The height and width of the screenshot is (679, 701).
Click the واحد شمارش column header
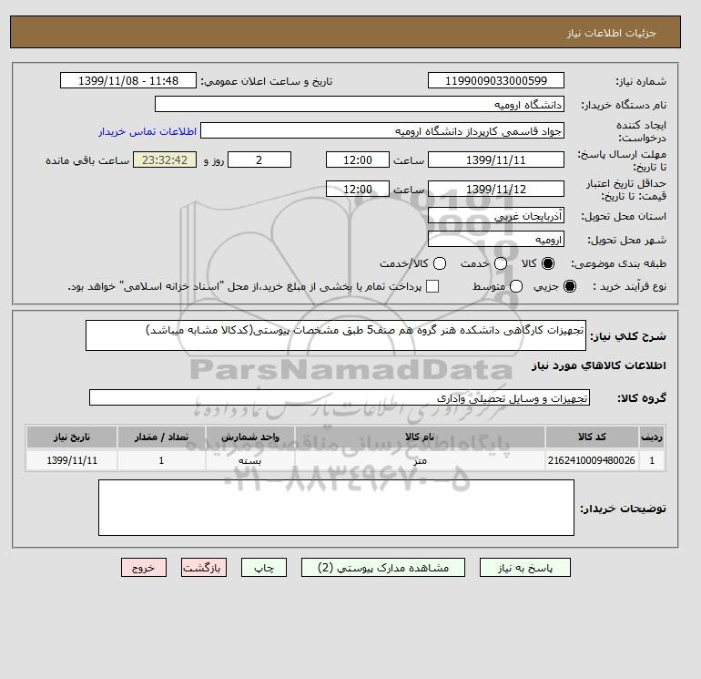click(x=250, y=437)
